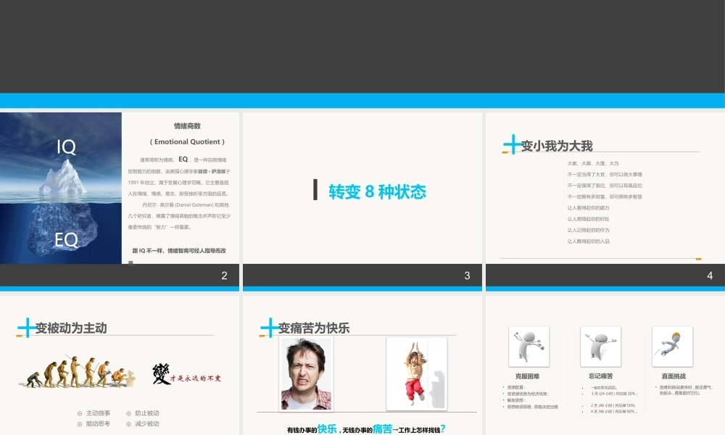Click the ⊕ bullet before 能动思考

coord(79,423)
